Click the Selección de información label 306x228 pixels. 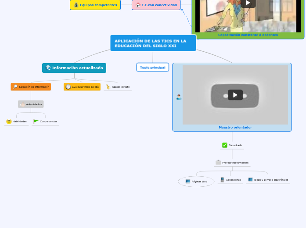(34, 87)
